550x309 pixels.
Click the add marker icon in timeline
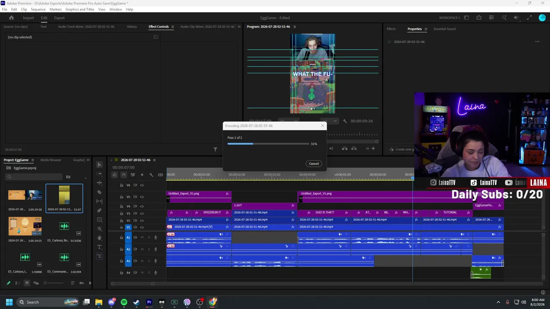(142, 175)
